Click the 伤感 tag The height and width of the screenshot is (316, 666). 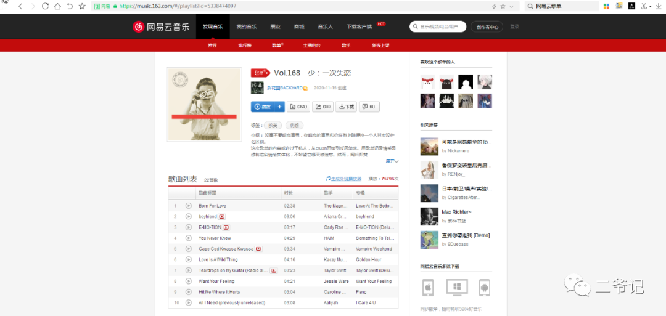pyautogui.click(x=294, y=126)
